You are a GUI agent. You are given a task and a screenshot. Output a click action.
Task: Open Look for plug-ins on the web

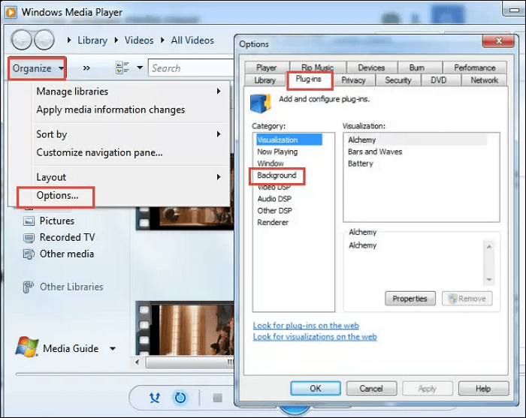coord(306,325)
